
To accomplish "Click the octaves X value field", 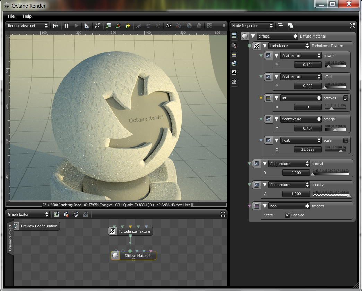I will (x=308, y=107).
